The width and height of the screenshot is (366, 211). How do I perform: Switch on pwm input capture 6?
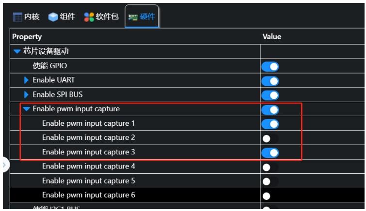click(270, 196)
